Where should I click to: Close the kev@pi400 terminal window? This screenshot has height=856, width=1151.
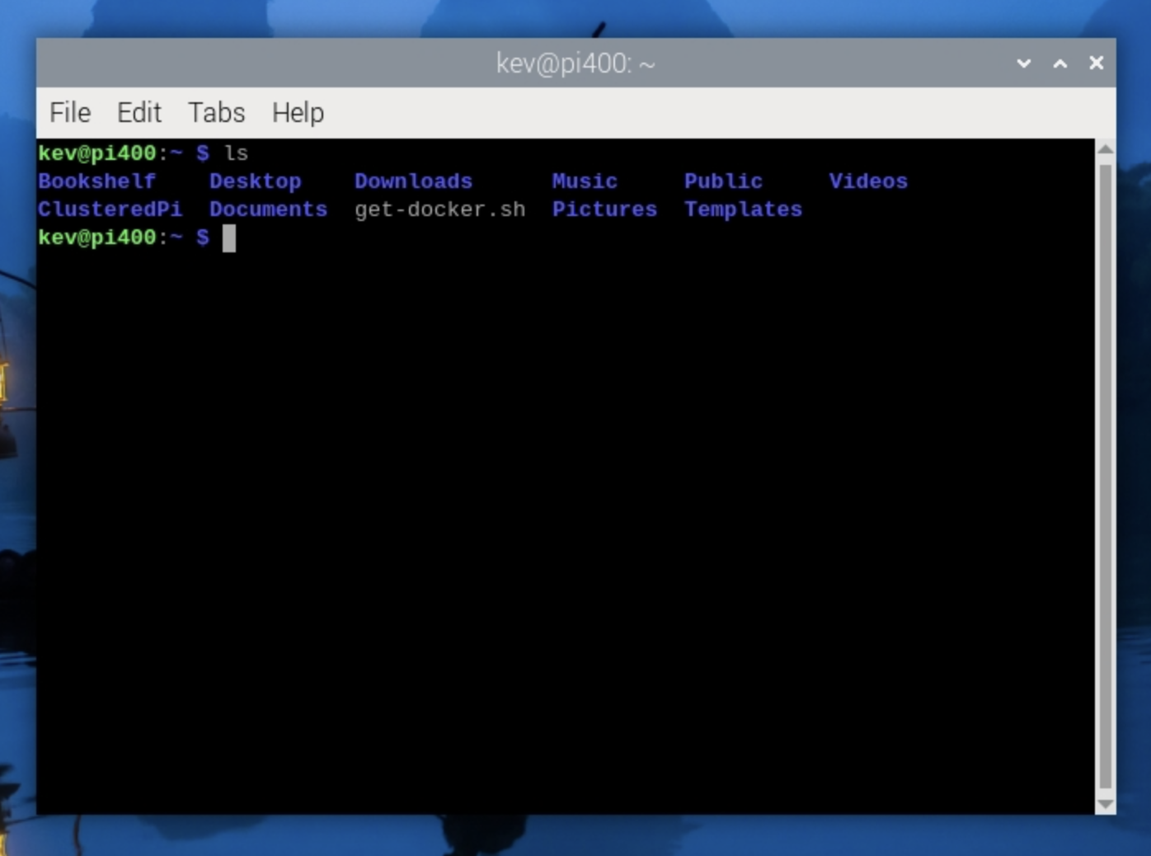click(1096, 63)
